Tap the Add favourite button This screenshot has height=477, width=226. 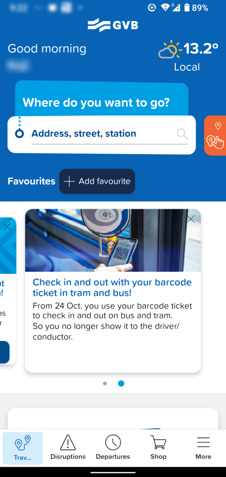click(97, 181)
